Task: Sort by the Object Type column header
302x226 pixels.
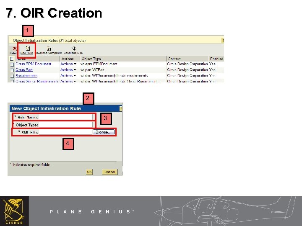Action: point(91,59)
